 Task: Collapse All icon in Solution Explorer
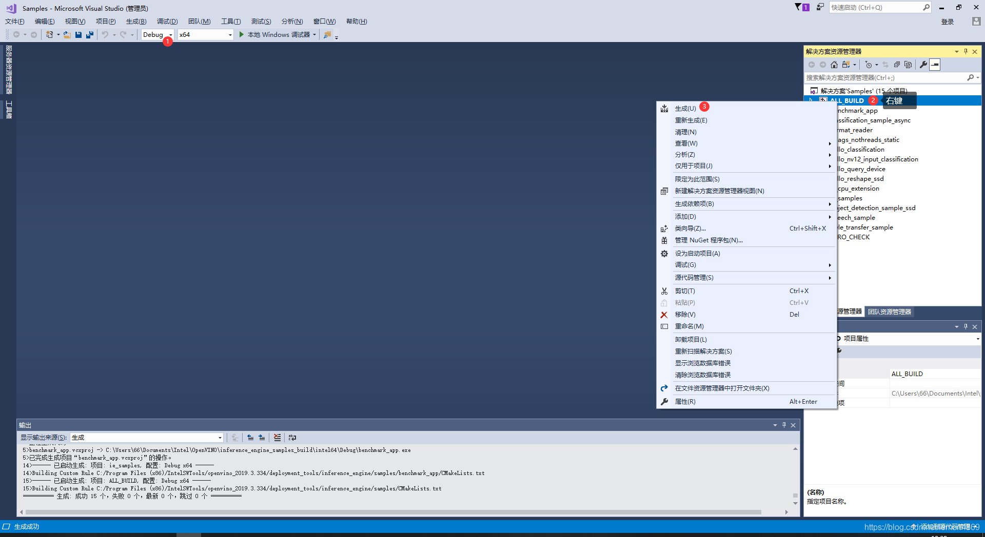(x=897, y=65)
